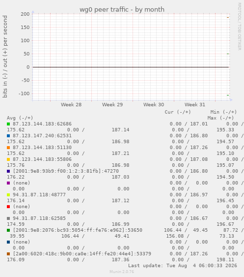244x277 pixels.
Task: Select the legend label 94.31.87.118:62585
Action: coord(39,218)
